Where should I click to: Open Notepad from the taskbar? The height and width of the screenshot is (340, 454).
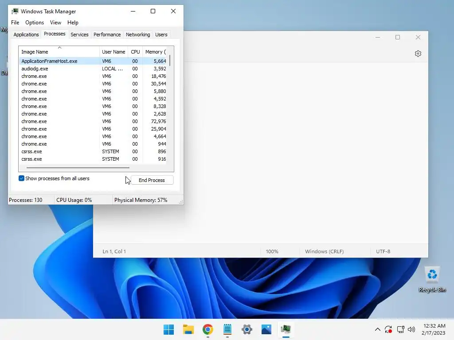(227, 329)
